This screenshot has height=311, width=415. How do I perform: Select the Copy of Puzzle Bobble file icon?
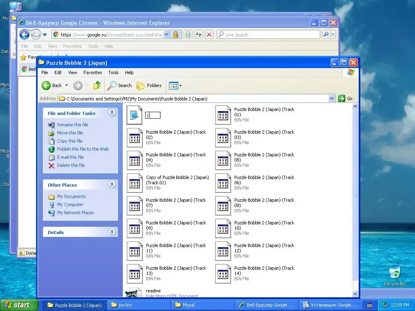click(135, 183)
